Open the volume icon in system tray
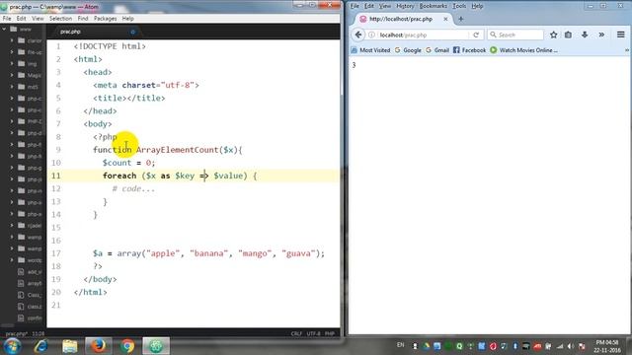The height and width of the screenshot is (355, 632). (x=571, y=346)
